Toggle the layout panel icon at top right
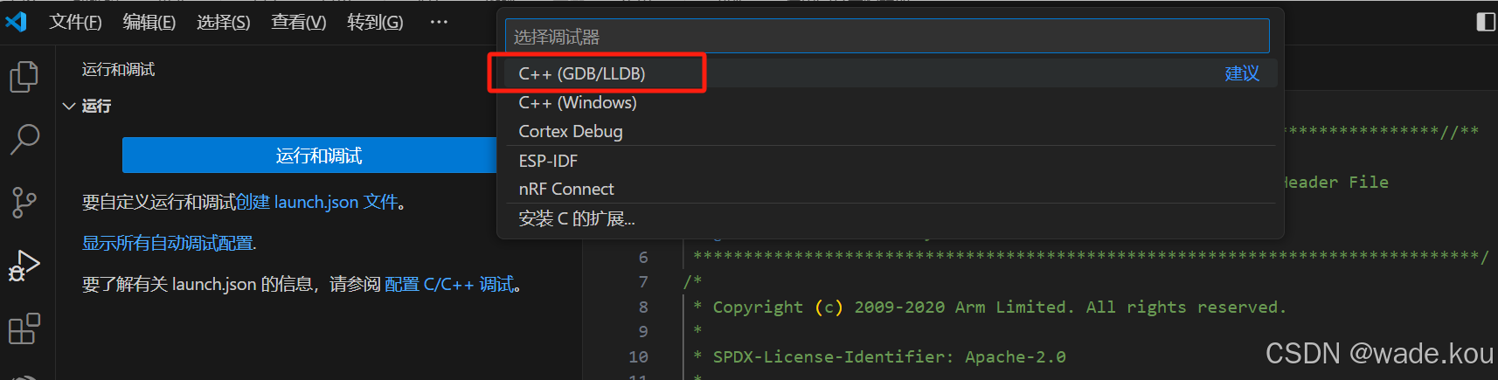This screenshot has width=1498, height=380. click(1486, 21)
